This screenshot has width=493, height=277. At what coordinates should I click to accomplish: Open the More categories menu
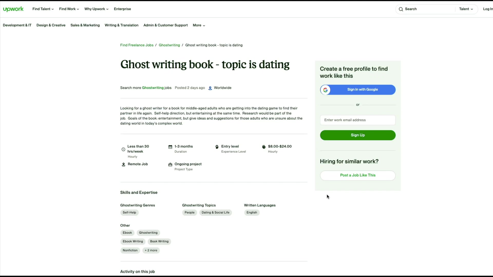click(199, 25)
